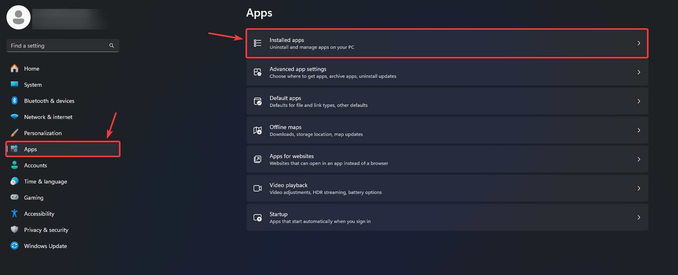Screen dimensions: 678x275
Task: Select the Privacy & security shield icon
Action: (14, 230)
